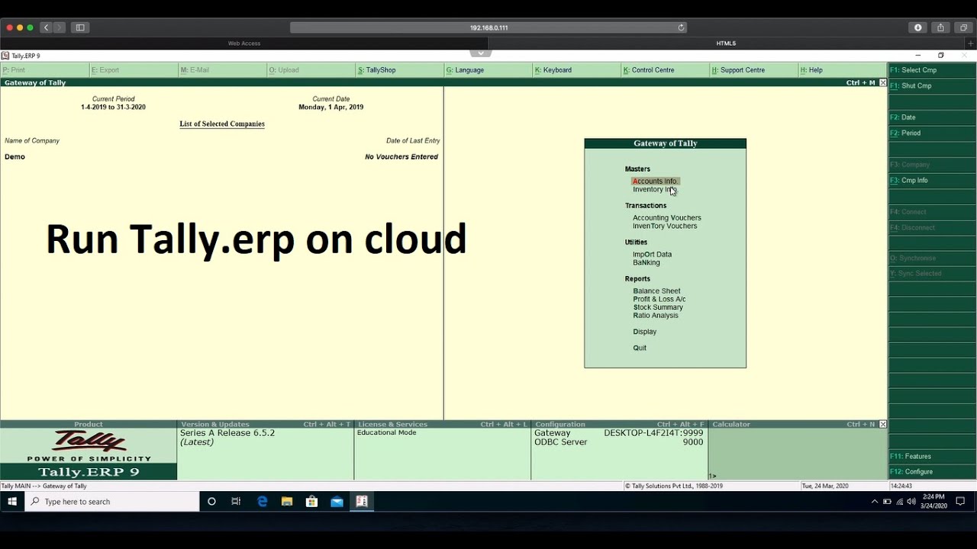
Task: Open the Language menu
Action: [x=488, y=70]
